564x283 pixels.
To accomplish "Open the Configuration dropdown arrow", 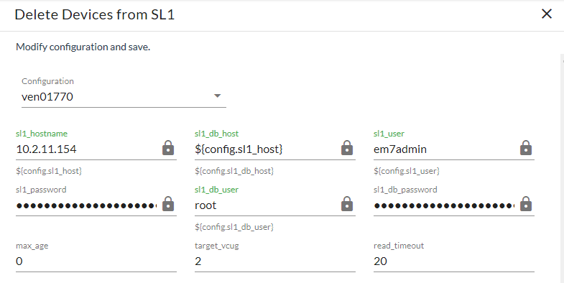I will coord(217,96).
